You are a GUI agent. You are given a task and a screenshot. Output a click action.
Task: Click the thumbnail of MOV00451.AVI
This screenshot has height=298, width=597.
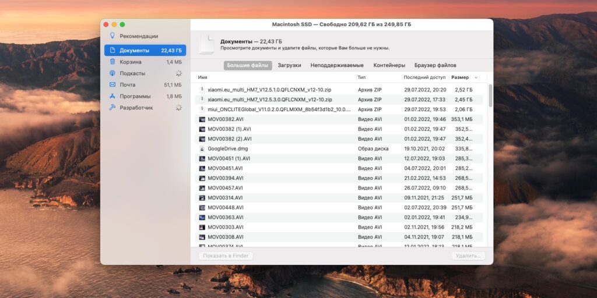tap(202, 168)
